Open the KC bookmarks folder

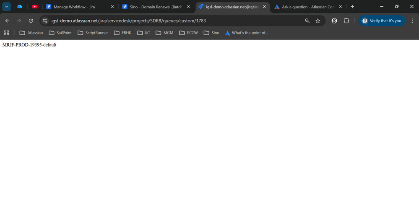tap(143, 33)
